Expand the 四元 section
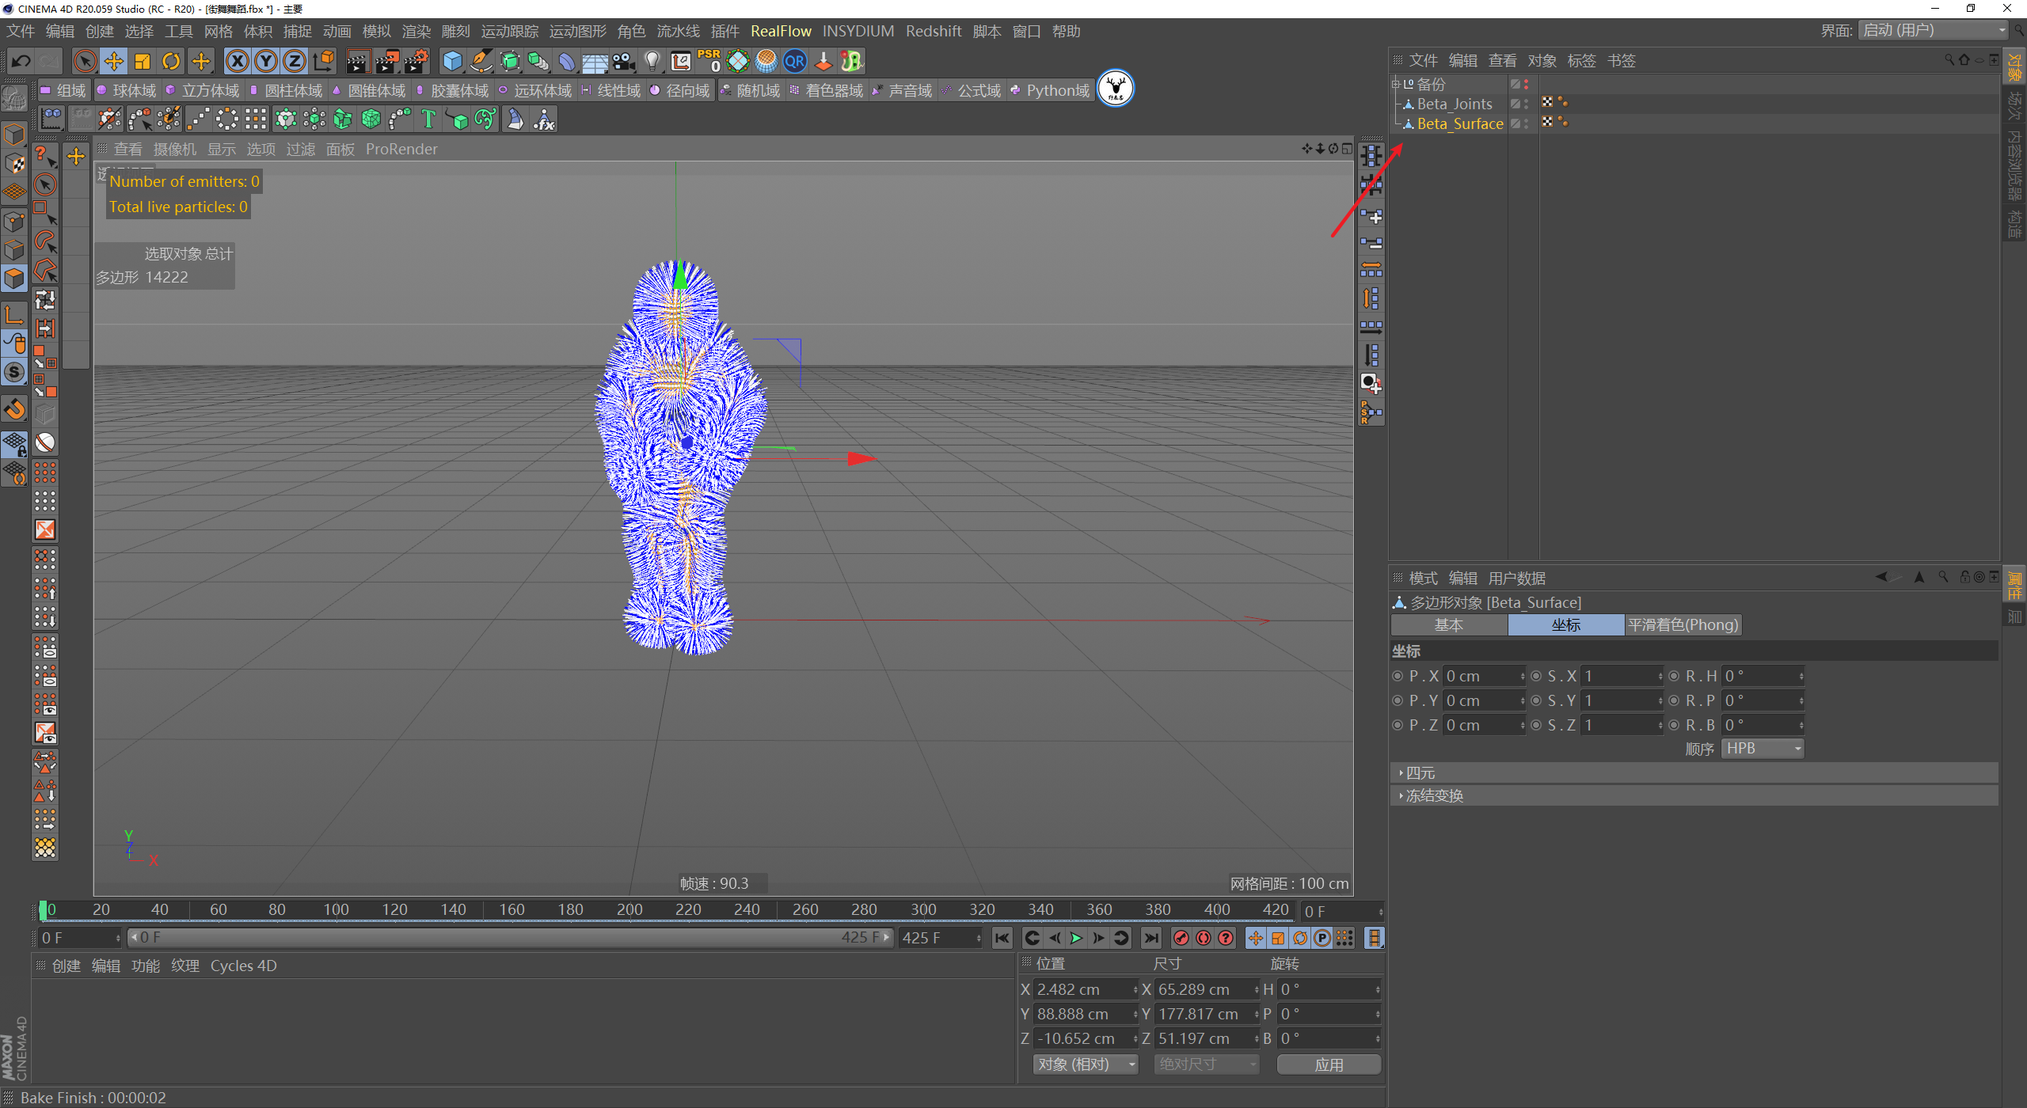Image resolution: width=2027 pixels, height=1108 pixels. coord(1420,772)
